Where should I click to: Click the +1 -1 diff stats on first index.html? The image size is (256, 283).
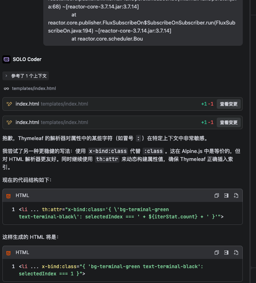[x=207, y=104]
